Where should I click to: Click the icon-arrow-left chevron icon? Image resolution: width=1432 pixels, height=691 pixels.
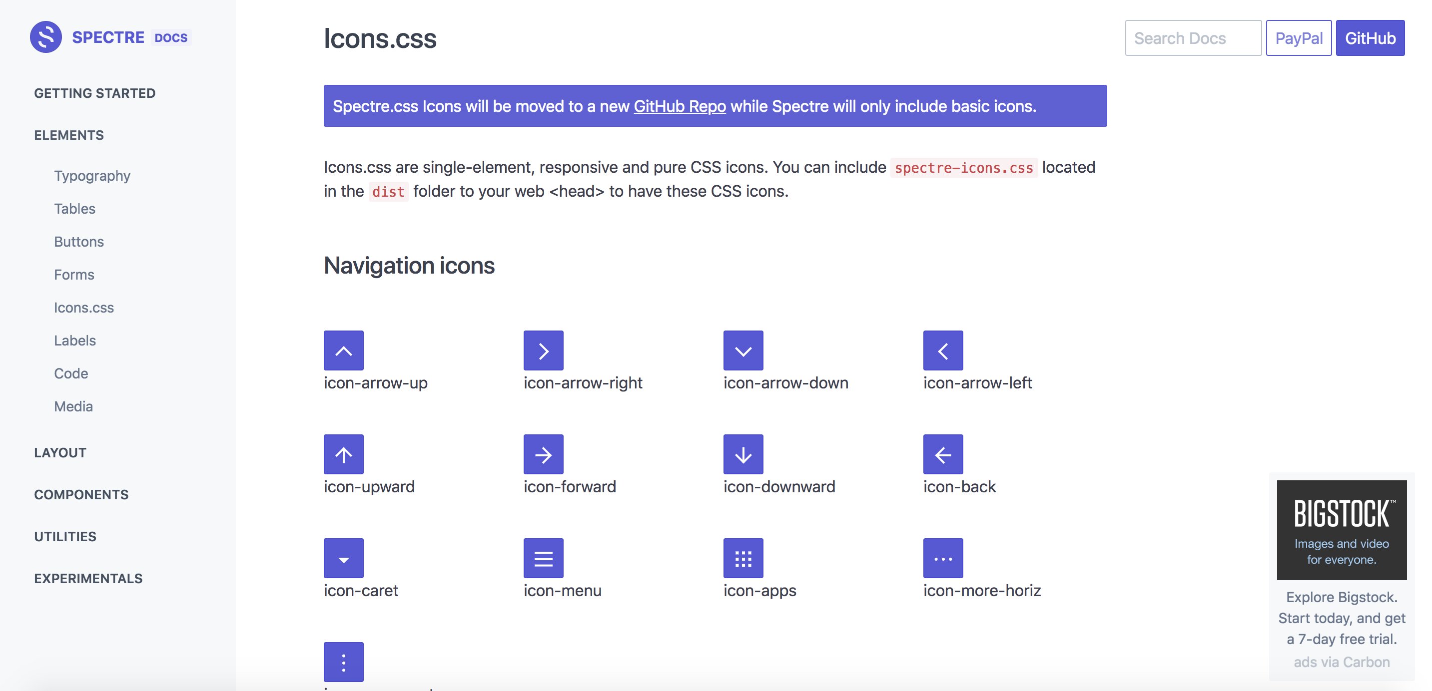943,350
